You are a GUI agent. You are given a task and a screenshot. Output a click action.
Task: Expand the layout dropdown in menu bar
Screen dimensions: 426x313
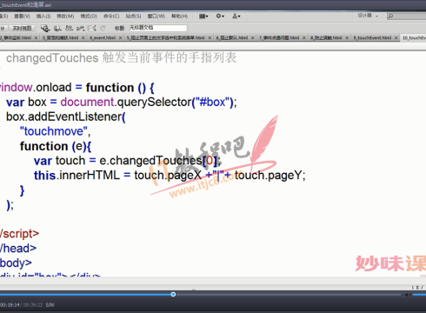pos(203,17)
